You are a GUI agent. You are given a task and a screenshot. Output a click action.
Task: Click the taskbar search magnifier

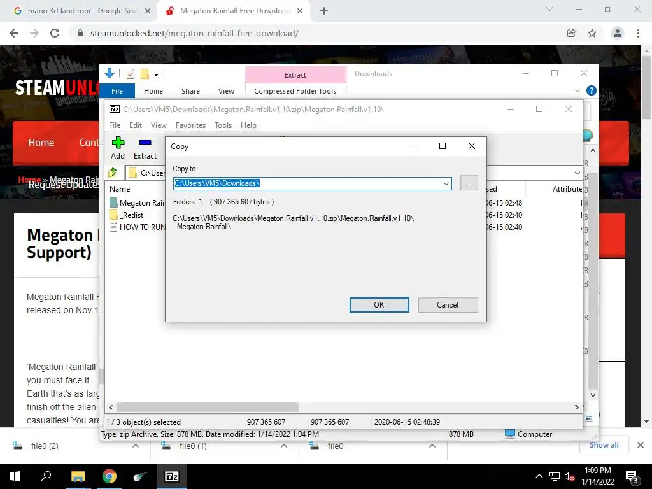[46, 476]
